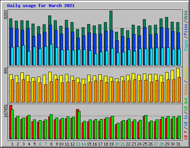Image resolution: width=190 pixels, height=148 pixels.
Task: Click green weekend day label 7
Action: click(46, 144)
